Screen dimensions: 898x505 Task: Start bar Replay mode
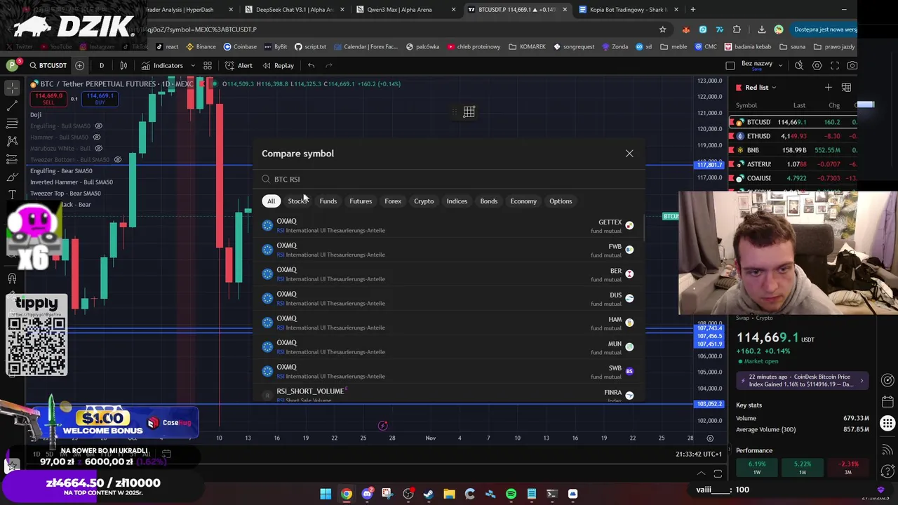coord(278,65)
